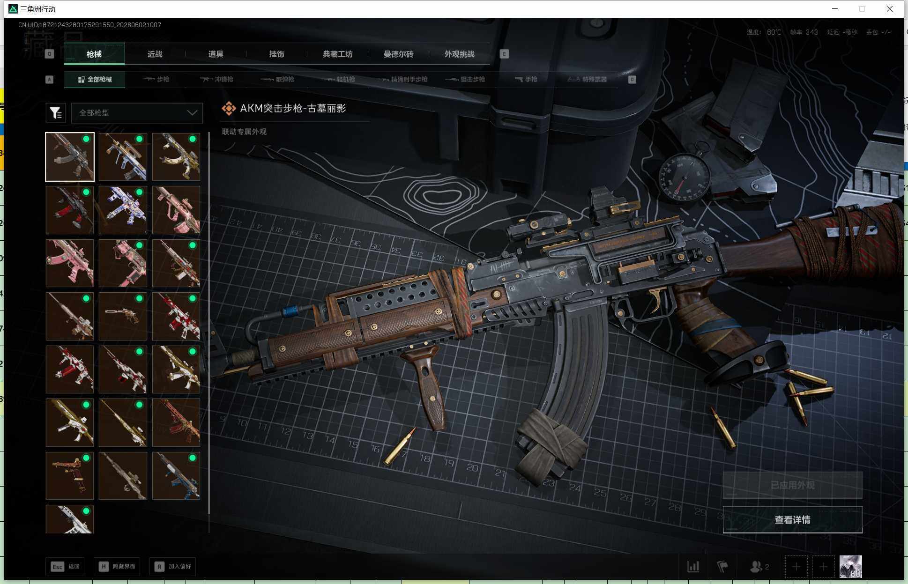This screenshot has width=908, height=584.
Task: Click the A previous-category key hint
Action: pos(49,80)
